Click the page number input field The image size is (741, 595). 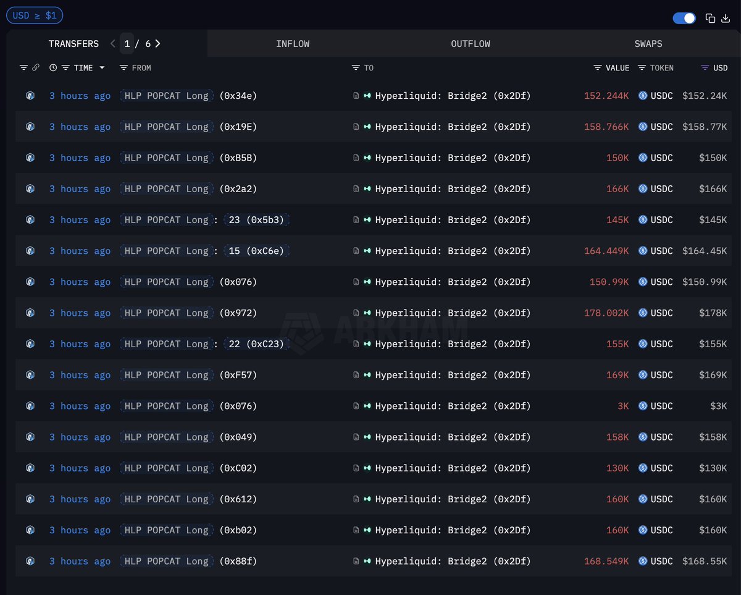click(127, 44)
